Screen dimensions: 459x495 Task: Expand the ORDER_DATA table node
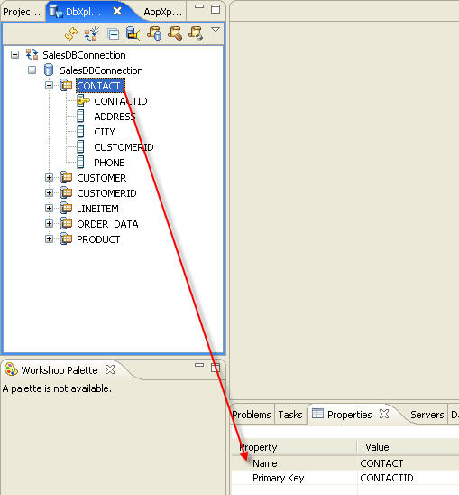tap(49, 223)
